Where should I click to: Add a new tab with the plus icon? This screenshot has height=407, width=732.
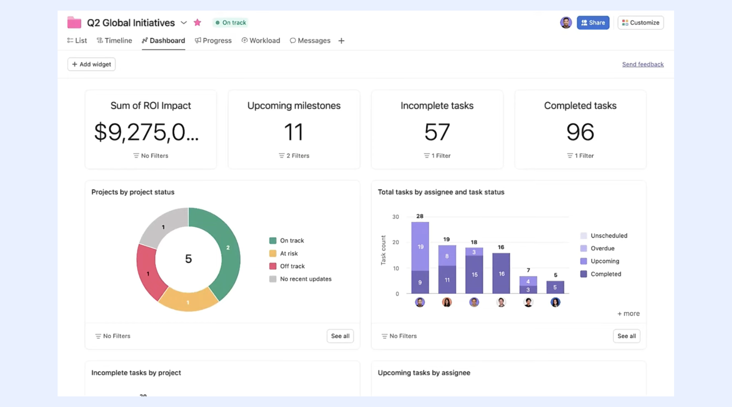[x=341, y=41]
